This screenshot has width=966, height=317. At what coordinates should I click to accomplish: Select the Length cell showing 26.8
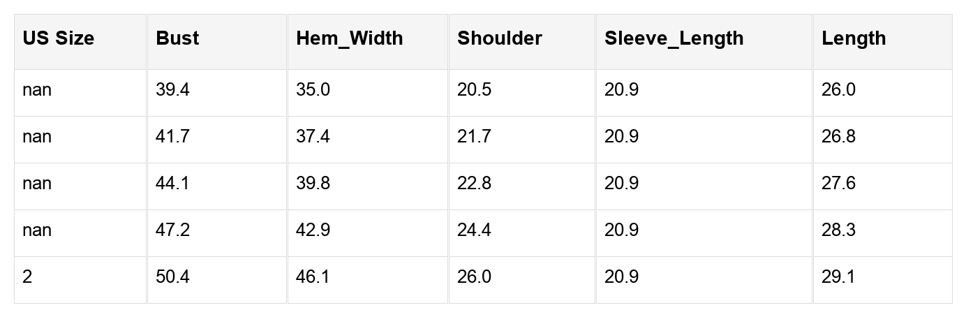[x=838, y=137]
